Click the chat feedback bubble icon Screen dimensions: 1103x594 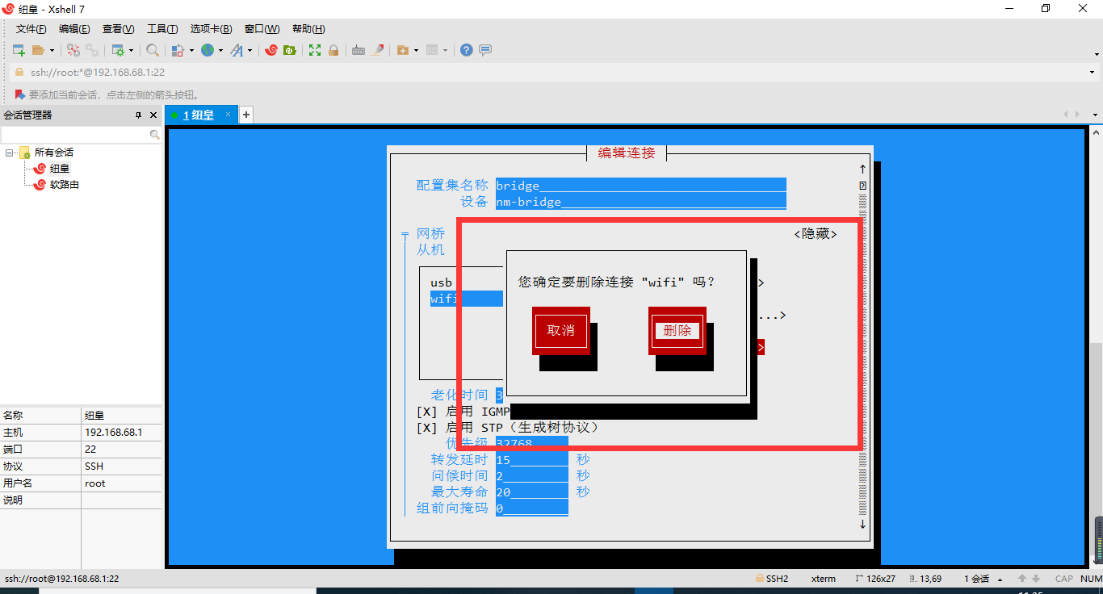pyautogui.click(x=485, y=50)
